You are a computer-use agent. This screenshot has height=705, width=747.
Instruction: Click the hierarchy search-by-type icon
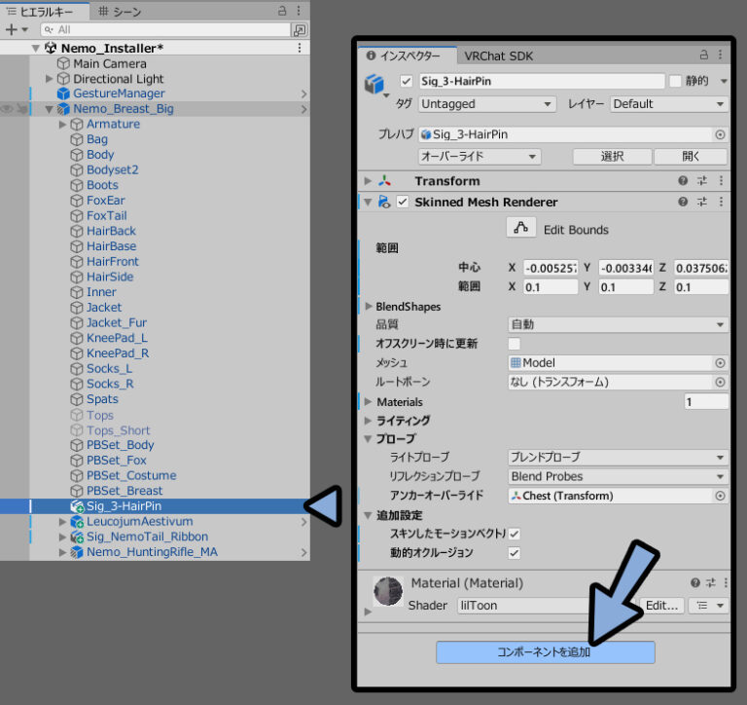click(x=300, y=30)
